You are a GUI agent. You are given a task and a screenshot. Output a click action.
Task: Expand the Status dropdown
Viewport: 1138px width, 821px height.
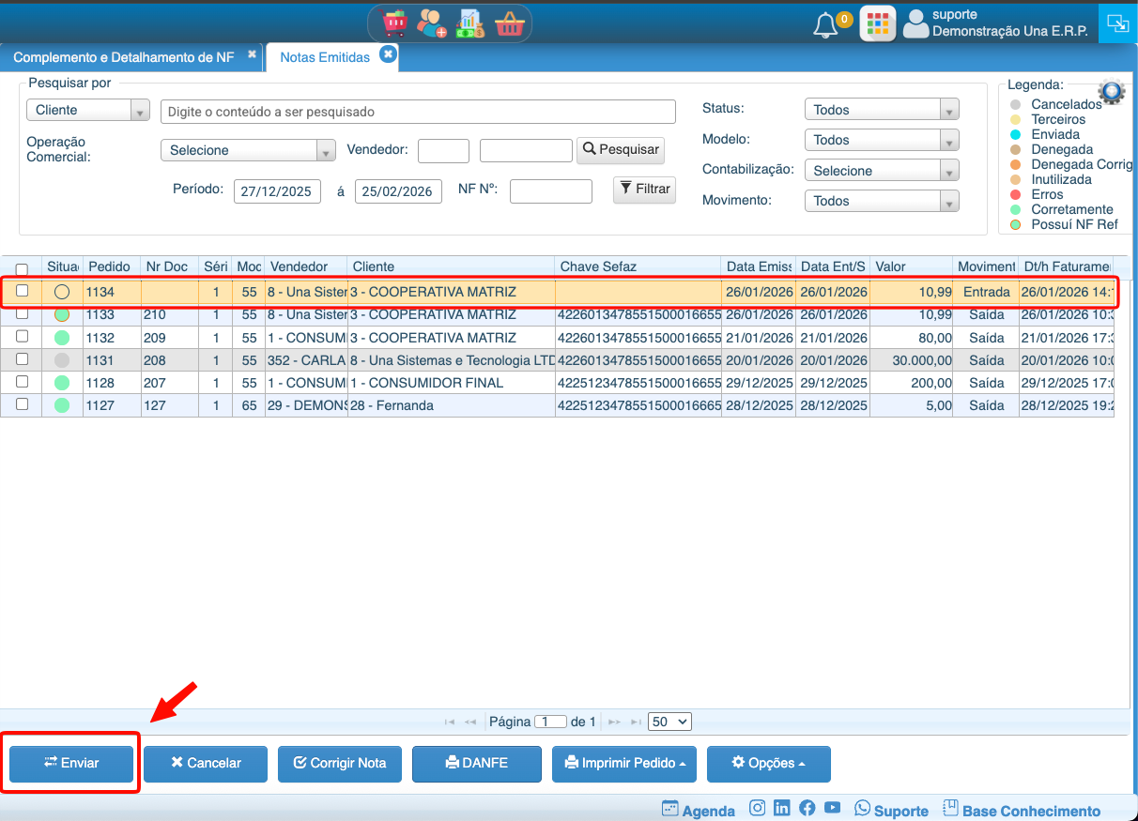click(x=882, y=110)
